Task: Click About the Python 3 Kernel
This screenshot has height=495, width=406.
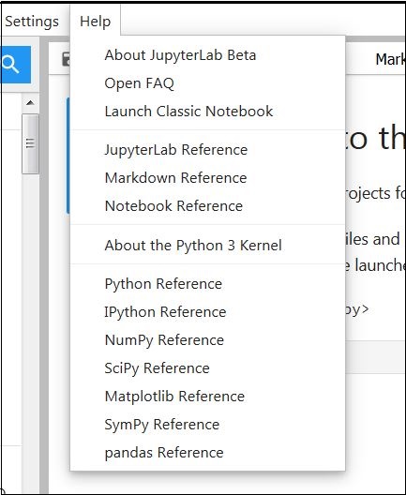Action: point(207,246)
